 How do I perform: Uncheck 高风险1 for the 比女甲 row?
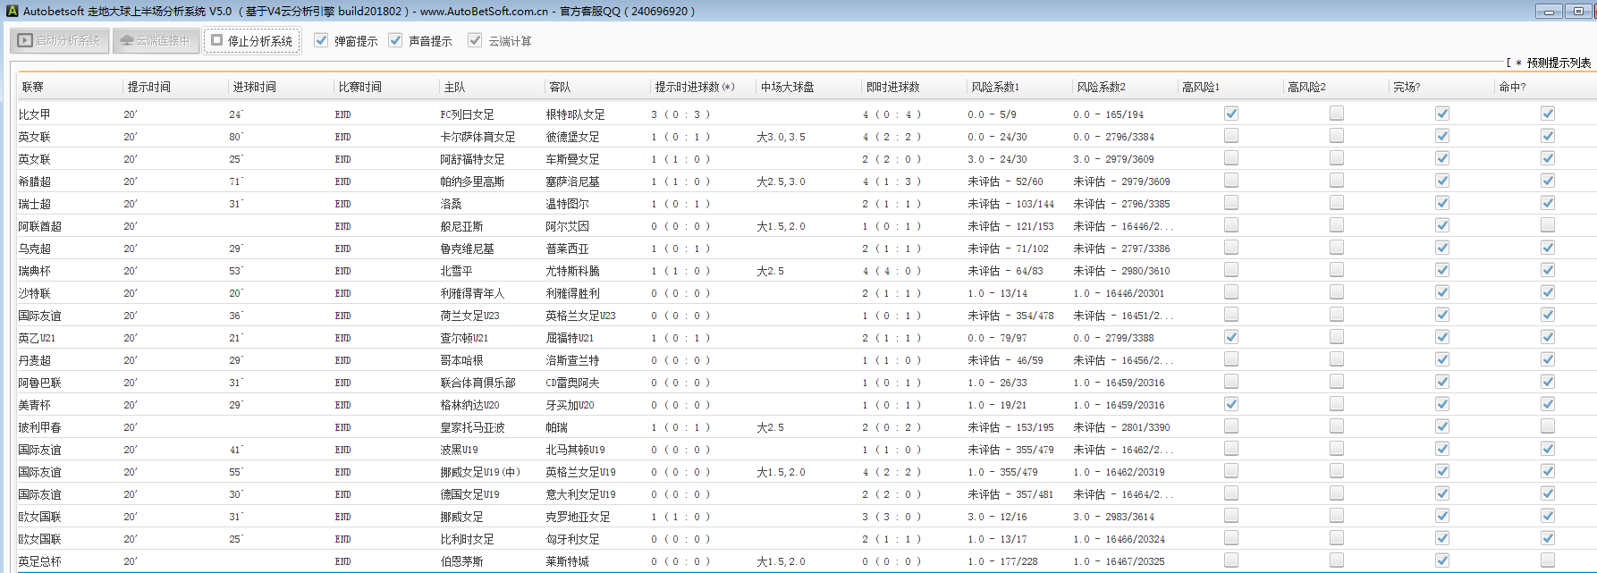[1231, 114]
